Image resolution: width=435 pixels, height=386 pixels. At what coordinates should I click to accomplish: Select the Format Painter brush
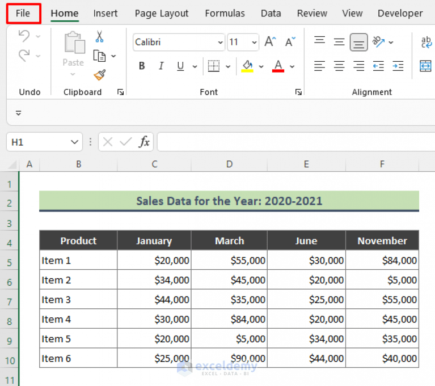(x=100, y=75)
